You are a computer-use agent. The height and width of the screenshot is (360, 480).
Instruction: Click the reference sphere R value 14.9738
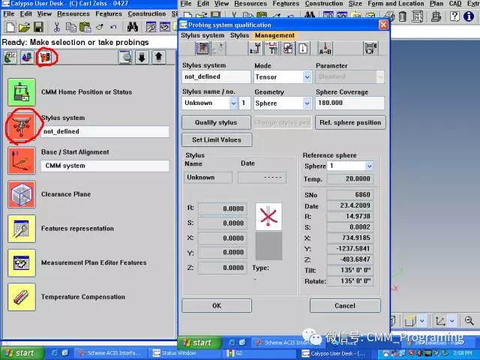click(350, 216)
